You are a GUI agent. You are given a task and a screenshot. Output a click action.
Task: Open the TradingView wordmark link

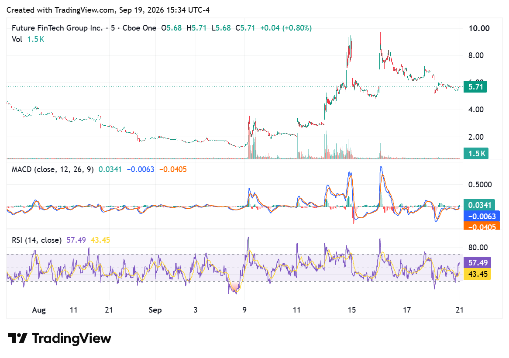[72, 338]
